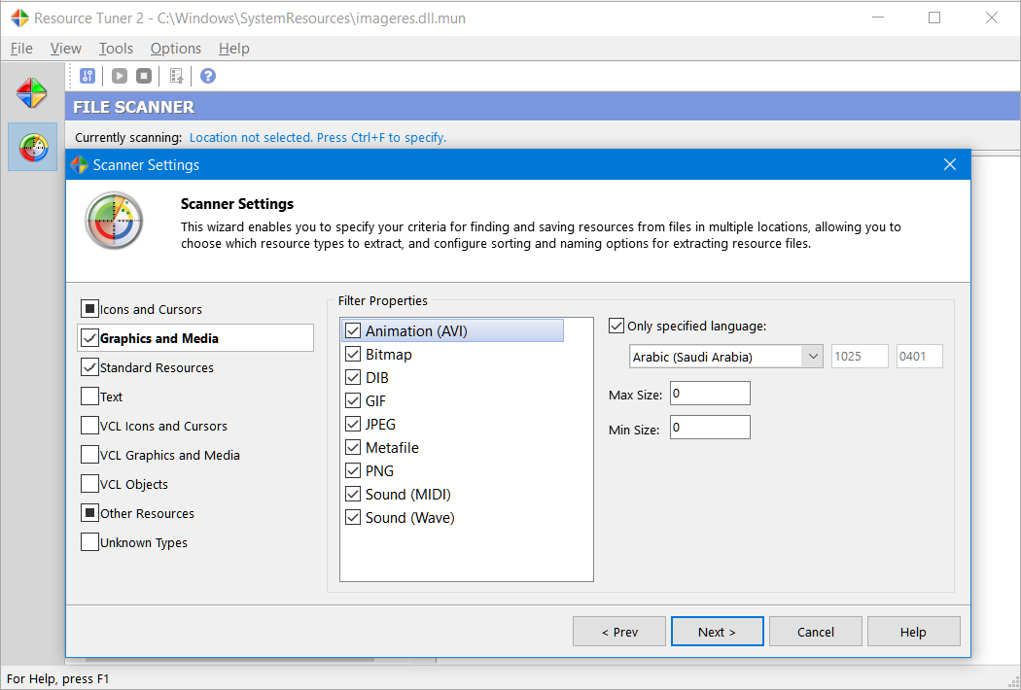Click the Next button

tap(717, 631)
